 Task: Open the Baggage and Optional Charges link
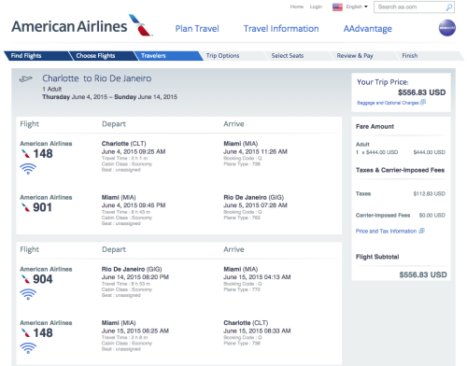pos(388,103)
